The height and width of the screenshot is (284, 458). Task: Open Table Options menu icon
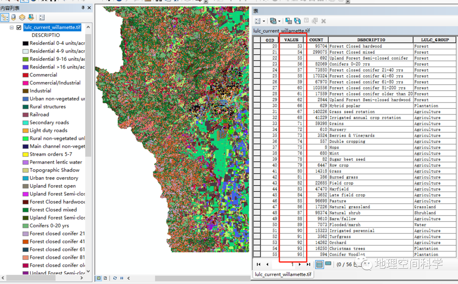tap(258, 21)
